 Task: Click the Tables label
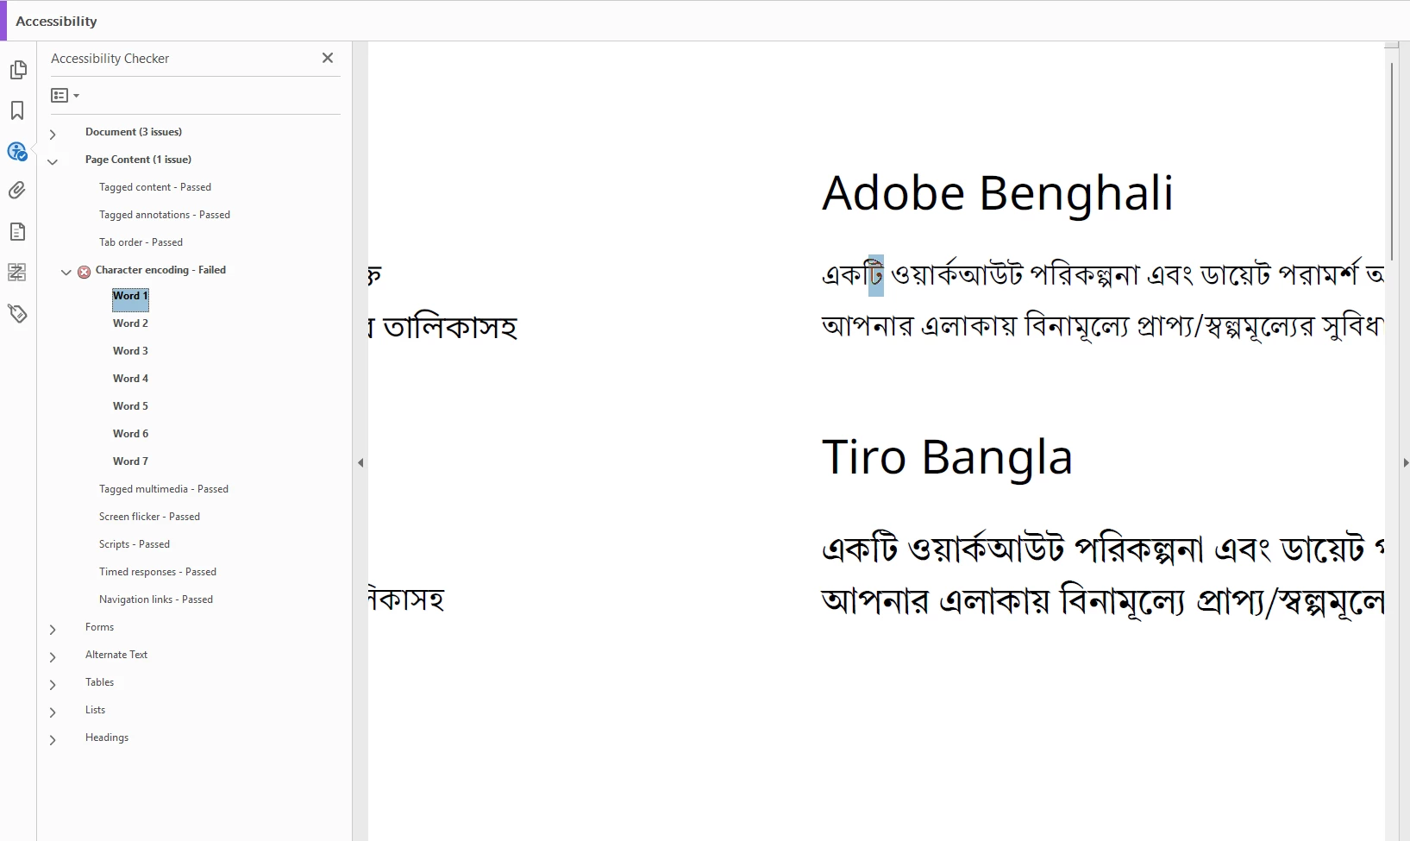[99, 682]
